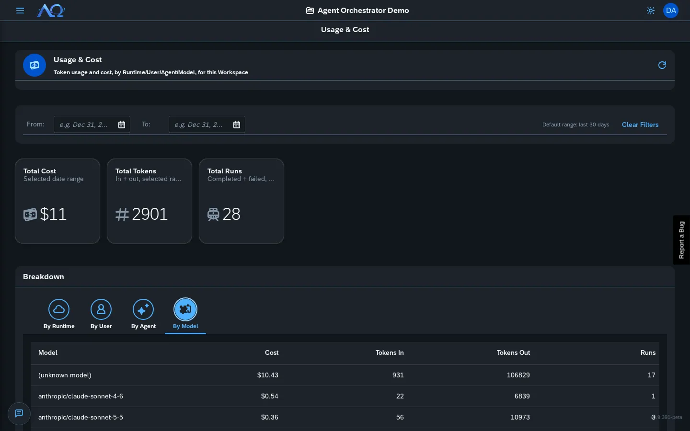Open the To date calendar picker
The width and height of the screenshot is (690, 431).
pyautogui.click(x=237, y=125)
